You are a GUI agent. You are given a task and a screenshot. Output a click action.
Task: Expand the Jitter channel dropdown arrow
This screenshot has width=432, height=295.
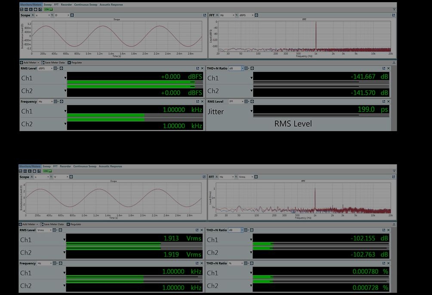(x=252, y=111)
